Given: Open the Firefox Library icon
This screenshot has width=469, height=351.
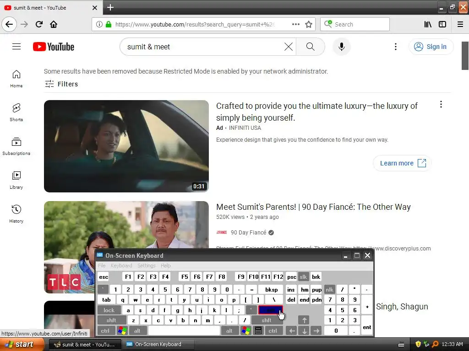Looking at the screenshot, I should click(x=428, y=24).
